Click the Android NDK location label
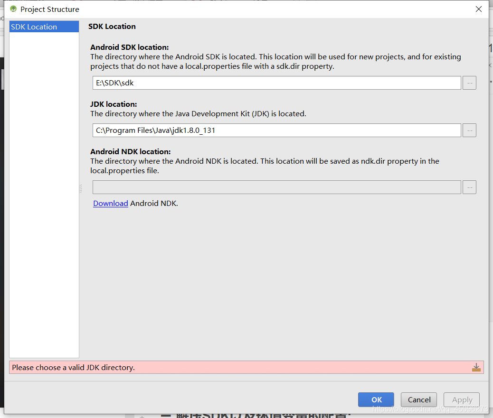This screenshot has height=418, width=493. (131, 151)
